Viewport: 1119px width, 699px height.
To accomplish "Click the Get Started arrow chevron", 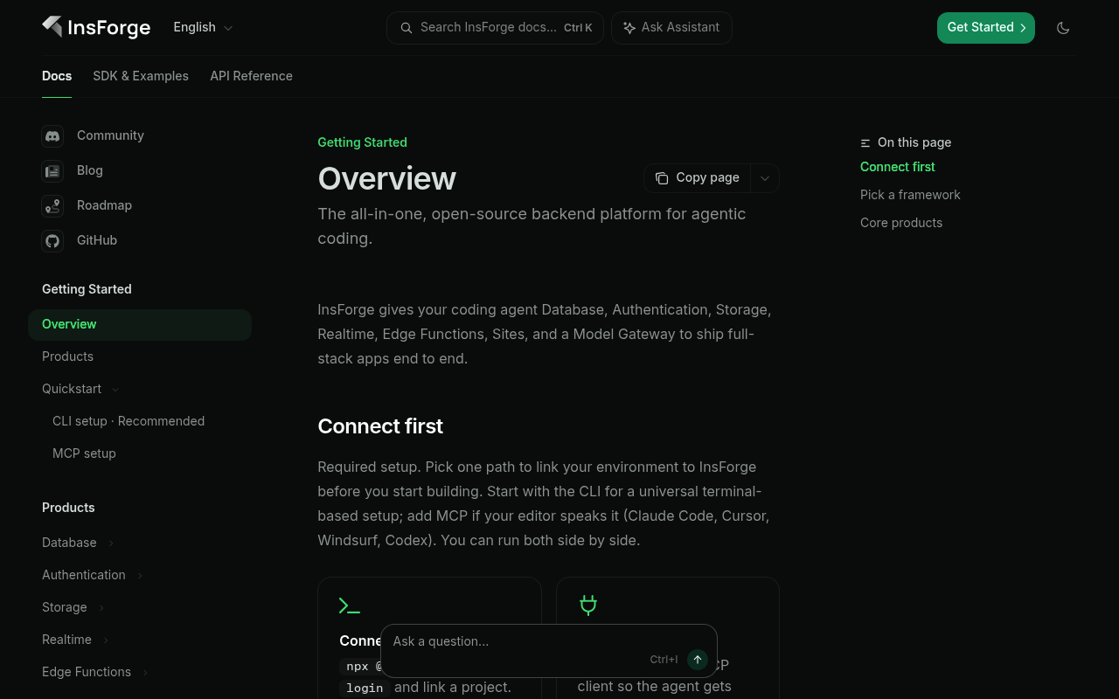I will pyautogui.click(x=1023, y=28).
